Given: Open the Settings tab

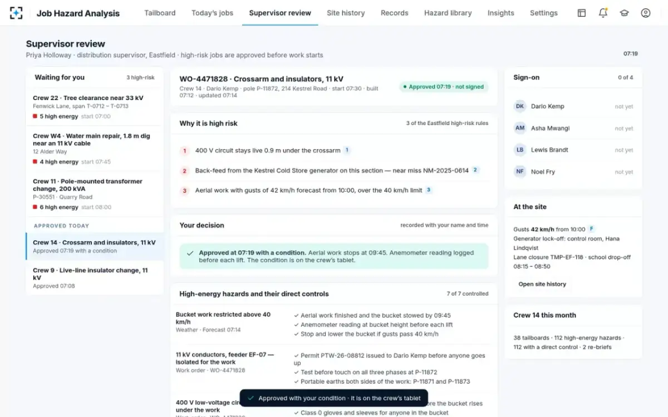Looking at the screenshot, I should (544, 13).
